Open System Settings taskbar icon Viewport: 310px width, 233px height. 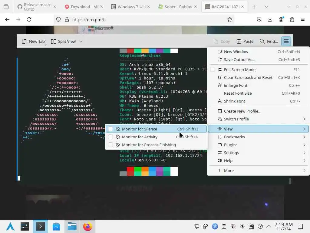25,226
